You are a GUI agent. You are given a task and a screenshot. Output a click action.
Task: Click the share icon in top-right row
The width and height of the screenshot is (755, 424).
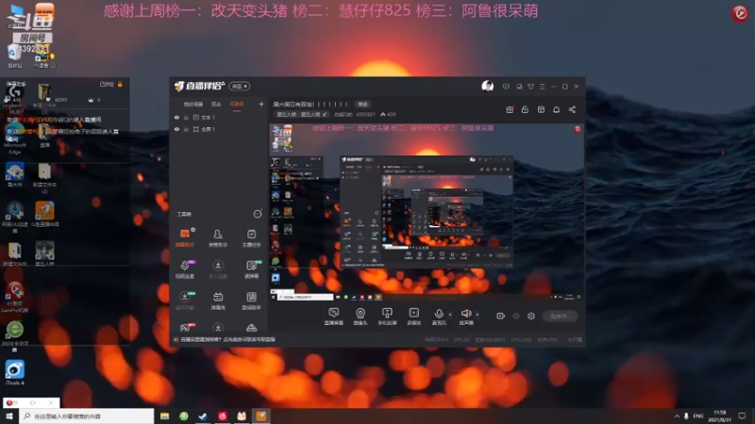coord(572,109)
